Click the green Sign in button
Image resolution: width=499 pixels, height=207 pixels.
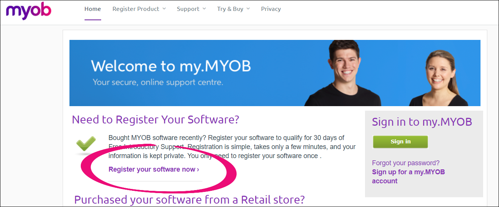pos(400,142)
